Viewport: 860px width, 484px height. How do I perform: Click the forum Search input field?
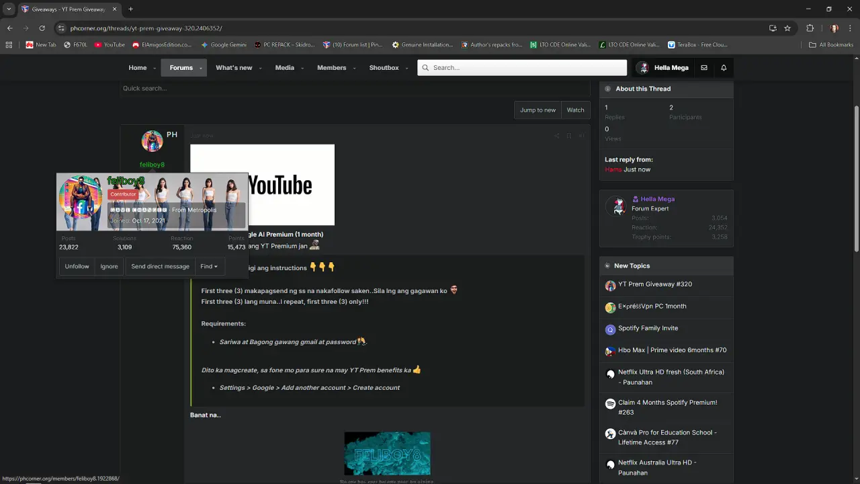pyautogui.click(x=522, y=68)
